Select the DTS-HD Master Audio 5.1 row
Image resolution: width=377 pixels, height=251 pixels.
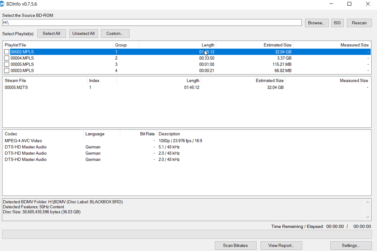(187, 147)
